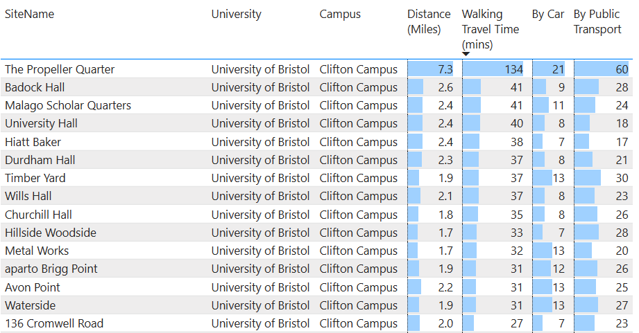This screenshot has width=639, height=333.
Task: Select the Avon Point site name
Action: coord(32,287)
